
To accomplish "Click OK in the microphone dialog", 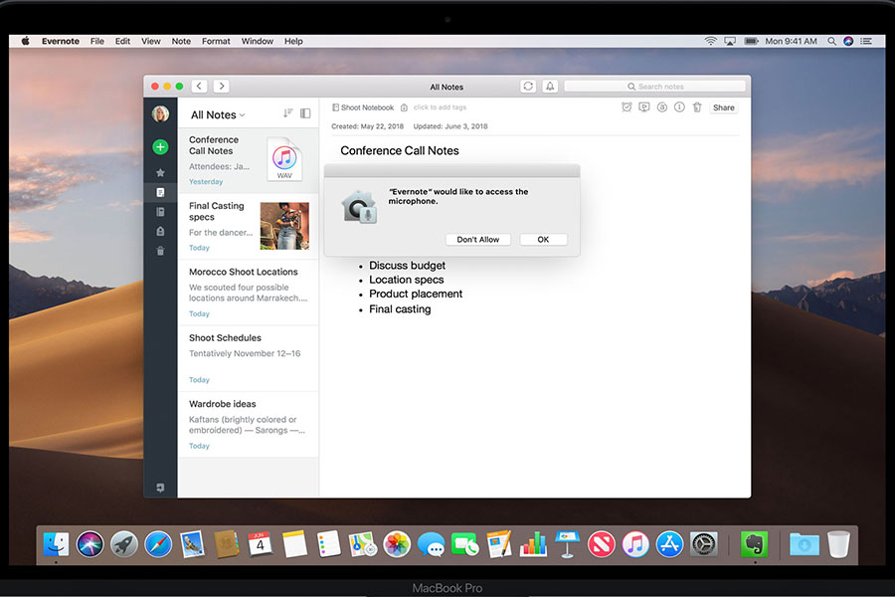I will pyautogui.click(x=543, y=240).
